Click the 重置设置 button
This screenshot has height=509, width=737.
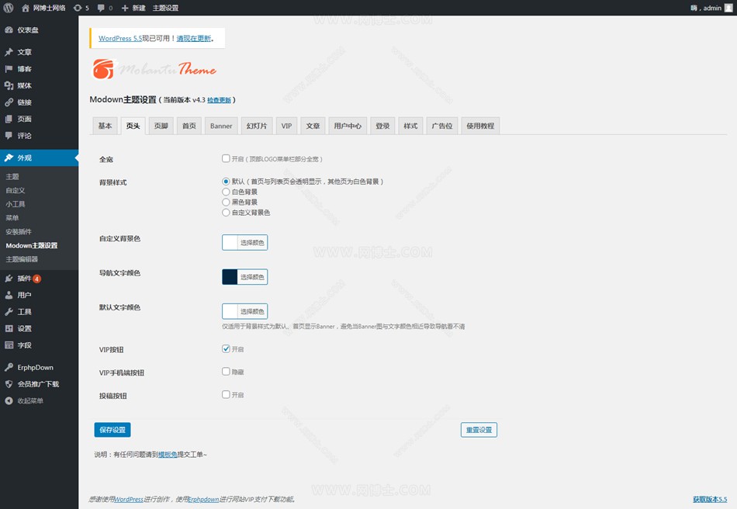(x=479, y=430)
